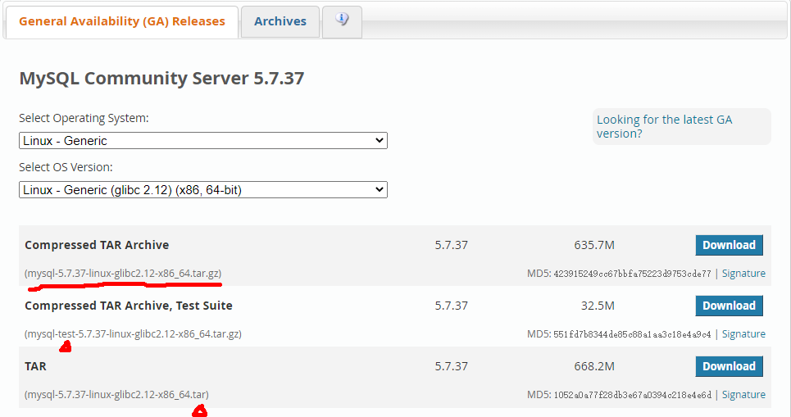
Task: Click the MySQL Community Server 5.7.37 heading
Action: pos(161,78)
